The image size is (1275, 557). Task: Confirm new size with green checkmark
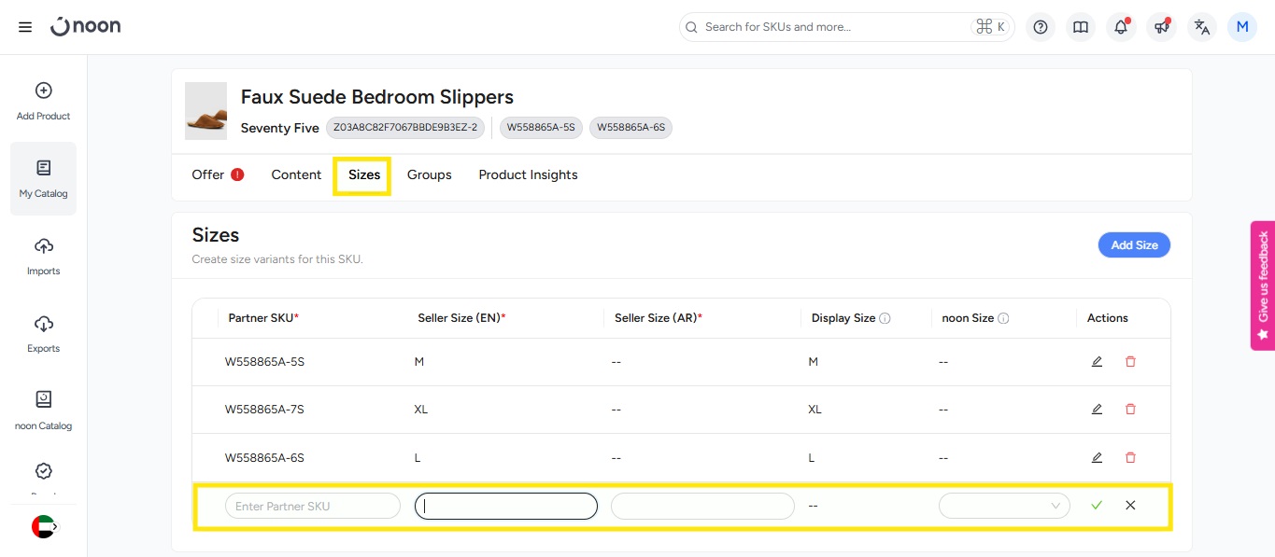(1097, 506)
